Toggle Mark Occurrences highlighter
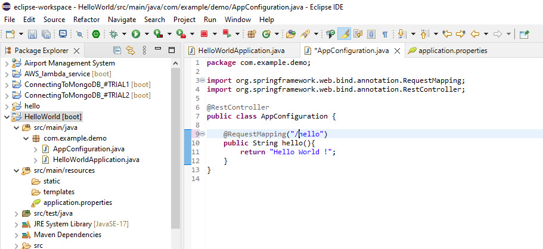 coord(345,34)
